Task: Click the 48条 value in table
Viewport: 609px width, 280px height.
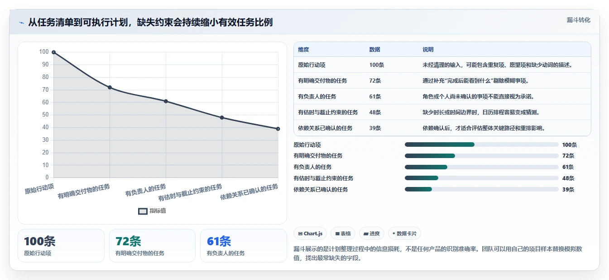Action: tap(375, 112)
